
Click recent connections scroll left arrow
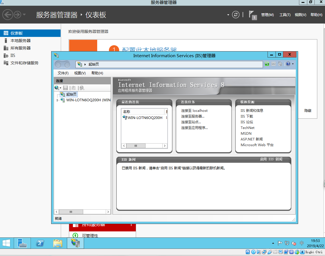pos(124,146)
